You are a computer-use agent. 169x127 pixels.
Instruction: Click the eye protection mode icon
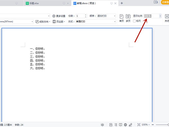[103, 124]
